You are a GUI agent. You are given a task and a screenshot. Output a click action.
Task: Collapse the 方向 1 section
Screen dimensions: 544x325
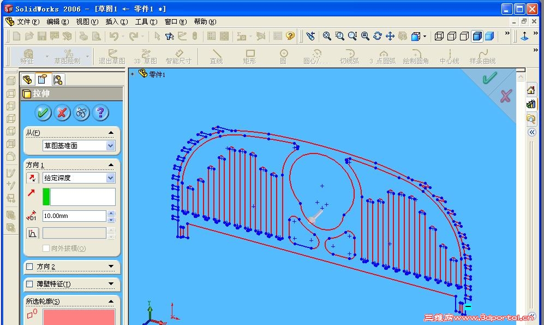111,164
